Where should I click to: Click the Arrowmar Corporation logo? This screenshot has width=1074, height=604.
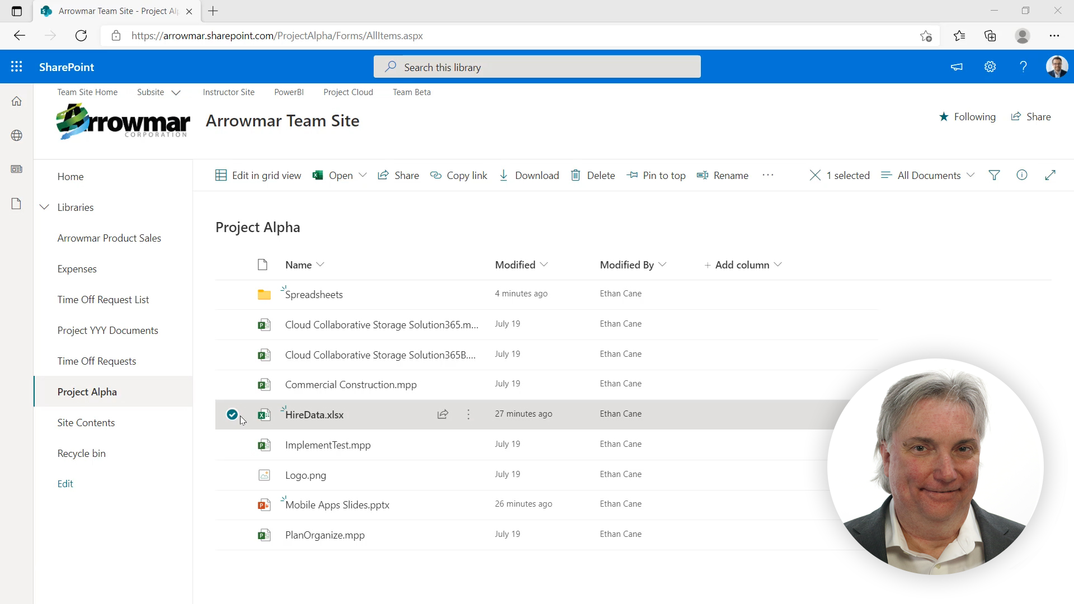tap(123, 121)
